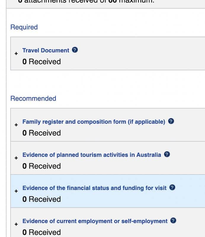205x237 pixels.
Task: Open help icon for financial status evidence
Action: pyautogui.click(x=172, y=188)
